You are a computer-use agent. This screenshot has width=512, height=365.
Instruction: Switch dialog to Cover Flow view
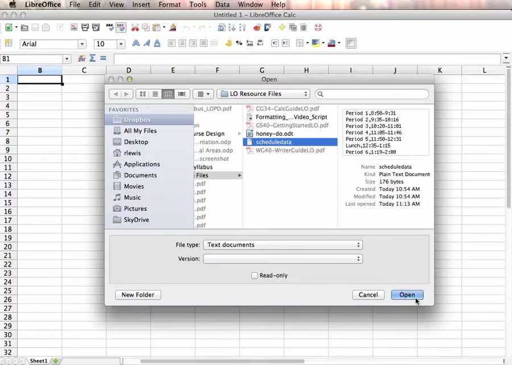click(182, 94)
